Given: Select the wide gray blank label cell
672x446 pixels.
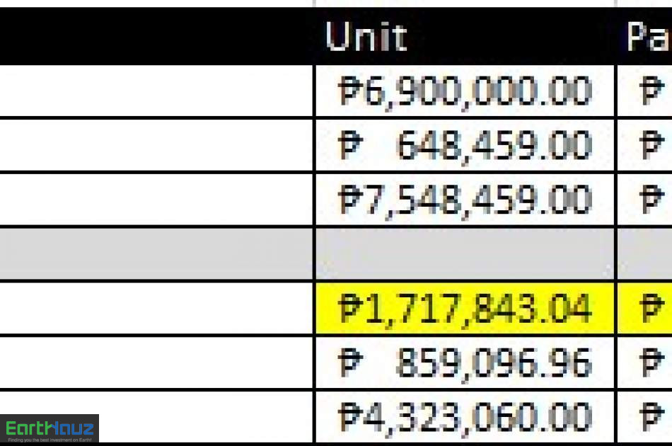Looking at the screenshot, I should coord(156,254).
